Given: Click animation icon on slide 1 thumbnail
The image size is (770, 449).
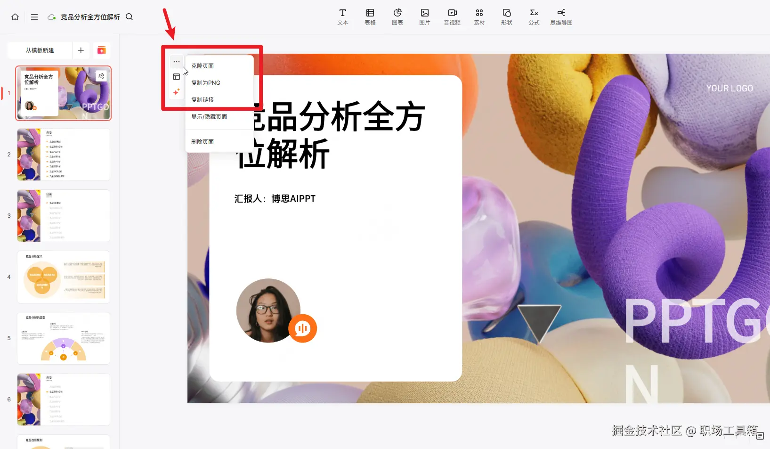Looking at the screenshot, I should (x=101, y=76).
